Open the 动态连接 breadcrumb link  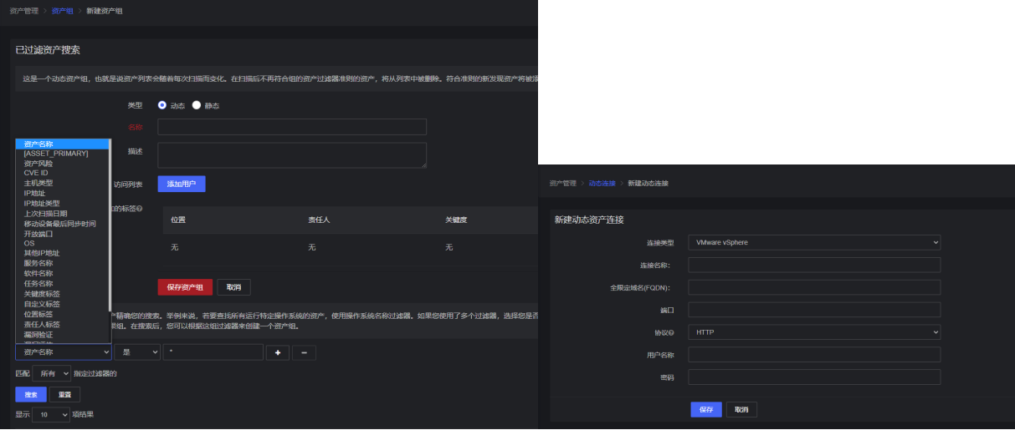pos(602,183)
